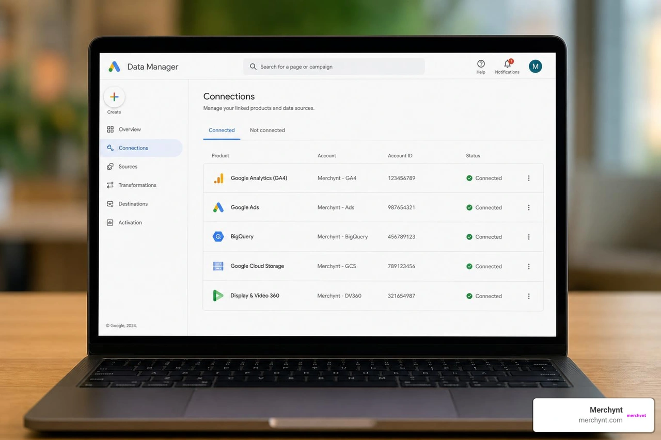
Task: Open Activation in the sidebar
Action: (x=130, y=223)
